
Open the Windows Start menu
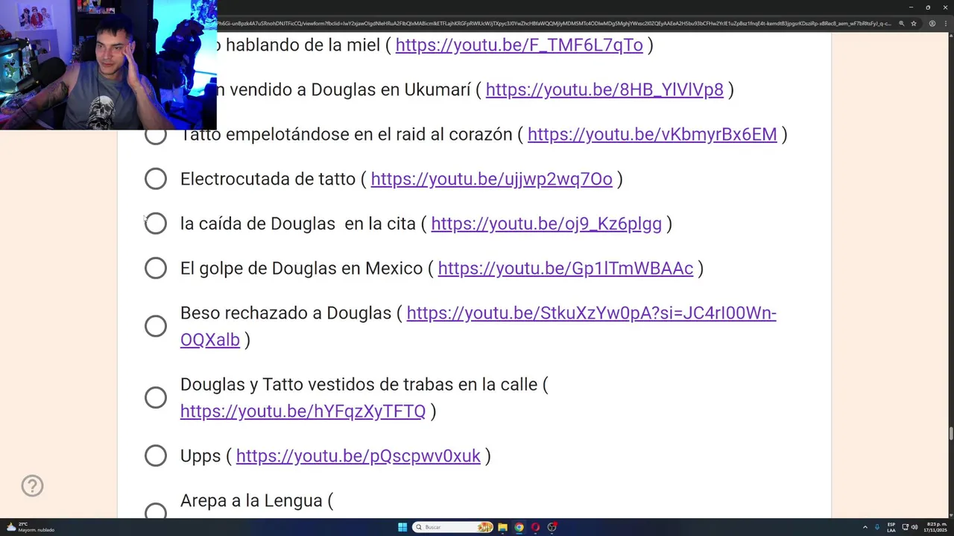(x=402, y=527)
